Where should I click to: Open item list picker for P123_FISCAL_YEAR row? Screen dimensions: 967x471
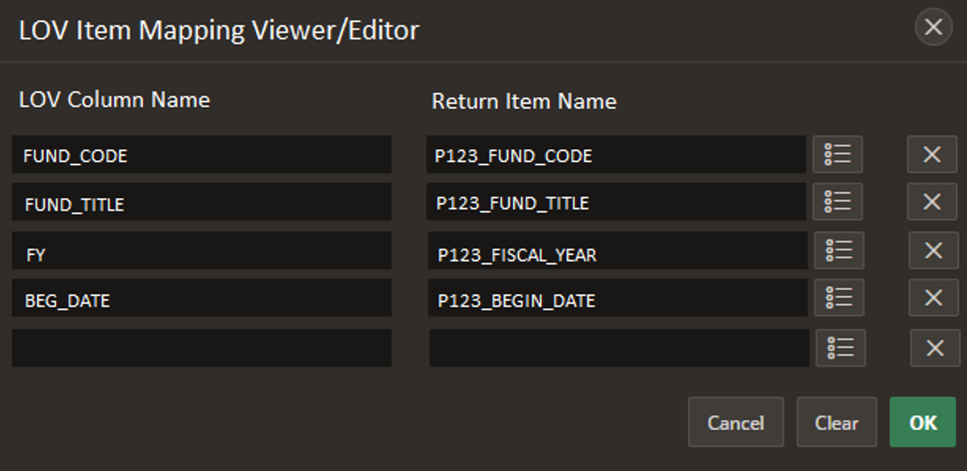click(839, 250)
